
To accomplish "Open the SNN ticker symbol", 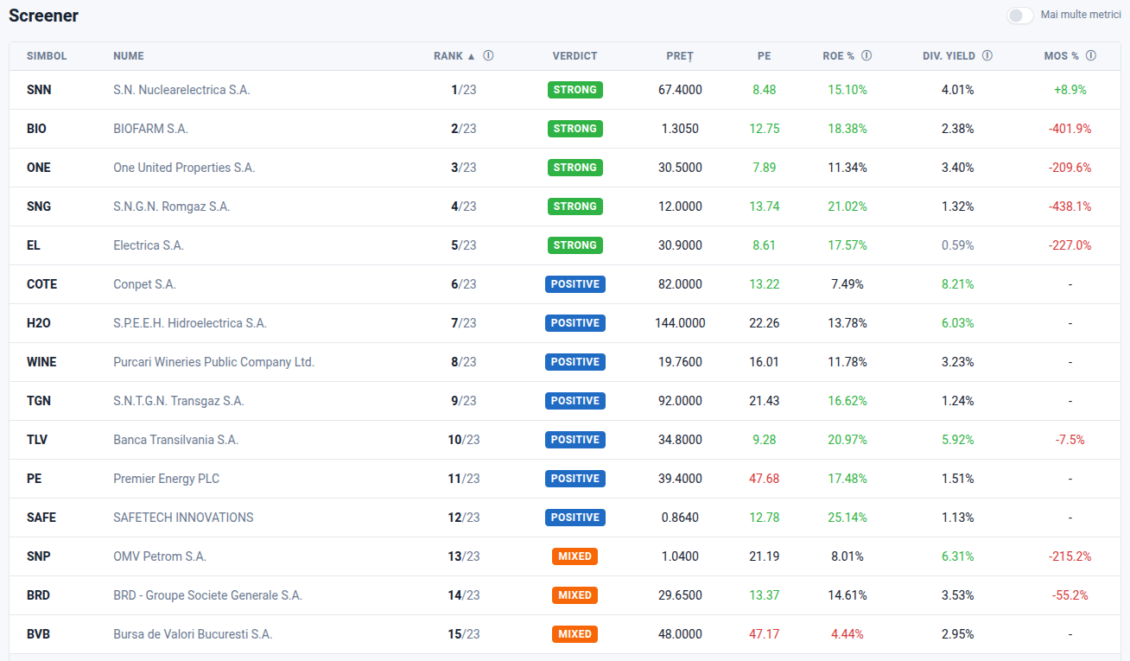I will click(x=39, y=90).
